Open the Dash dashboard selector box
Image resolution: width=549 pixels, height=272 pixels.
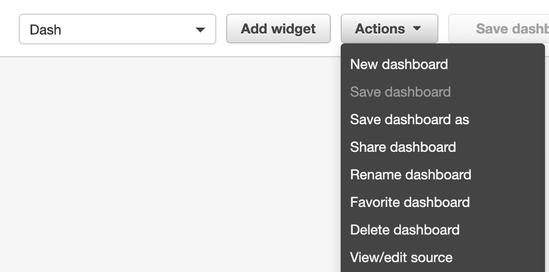pyautogui.click(x=117, y=29)
